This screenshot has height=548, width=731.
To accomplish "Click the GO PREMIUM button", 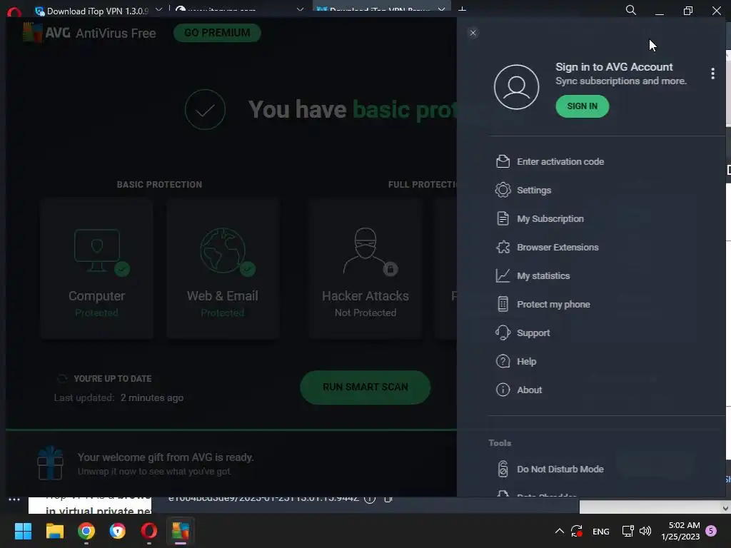I will tap(217, 33).
